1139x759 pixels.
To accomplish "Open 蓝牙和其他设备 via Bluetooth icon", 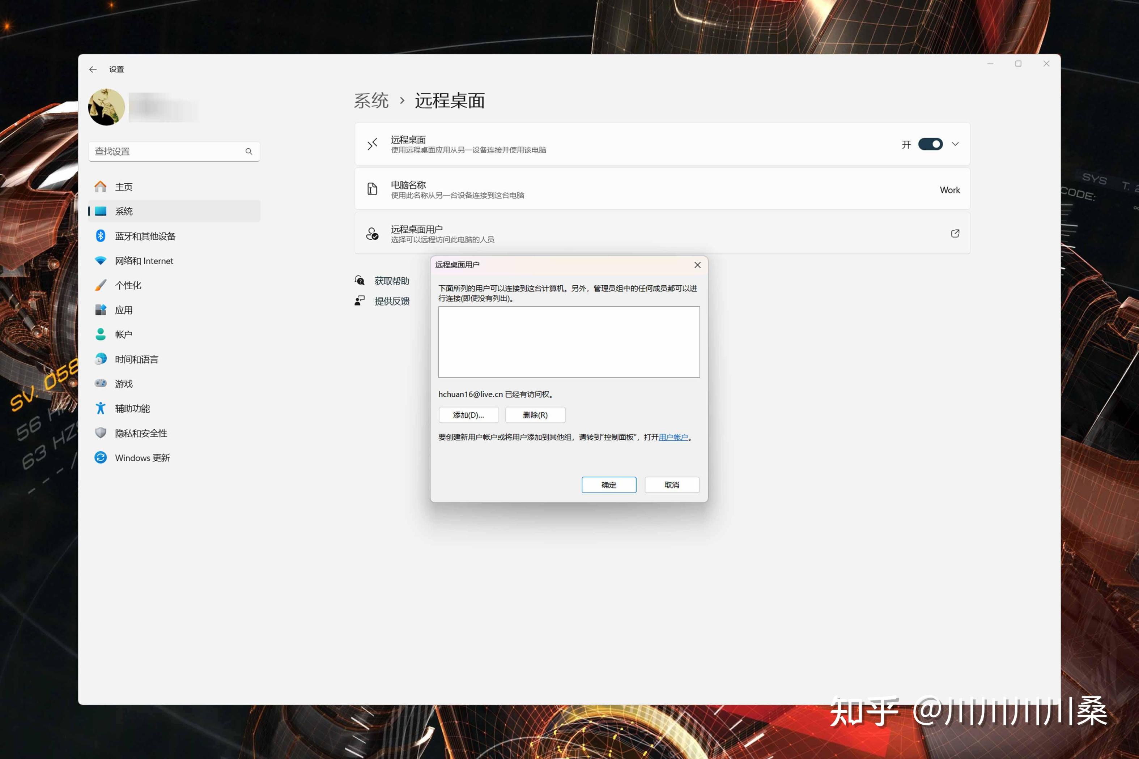I will click(100, 236).
